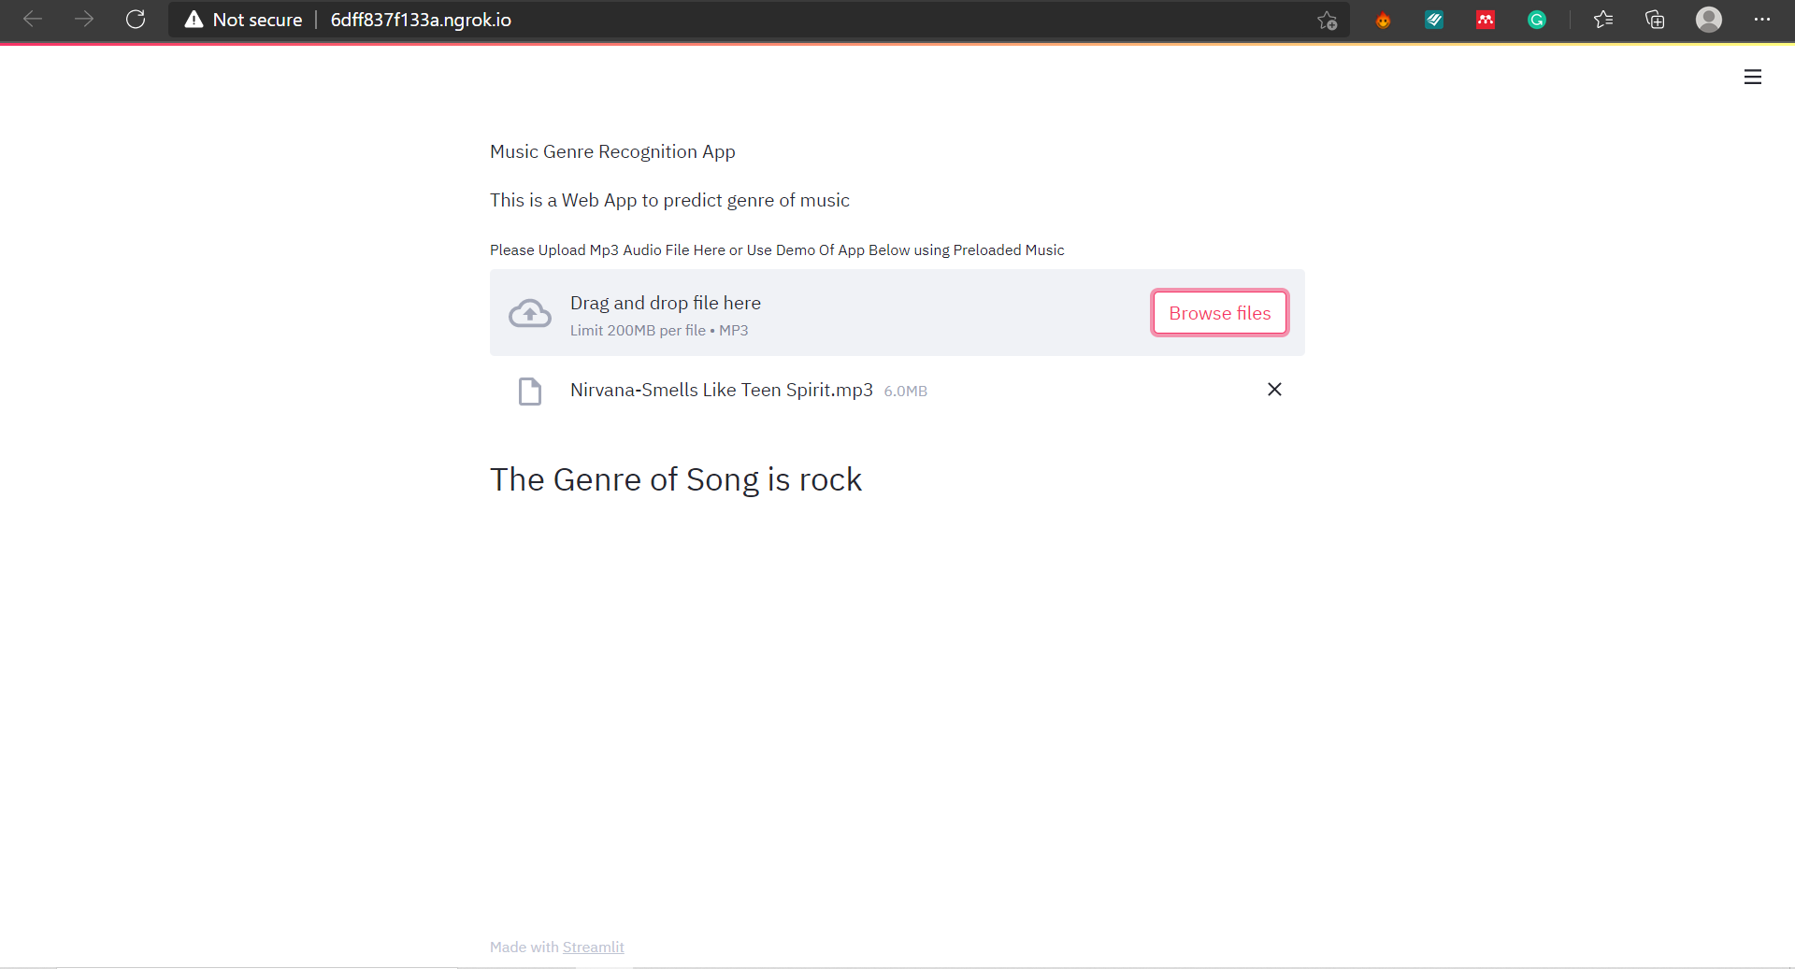Image resolution: width=1795 pixels, height=969 pixels.
Task: Reload the page with refresh icon
Action: pos(136,20)
